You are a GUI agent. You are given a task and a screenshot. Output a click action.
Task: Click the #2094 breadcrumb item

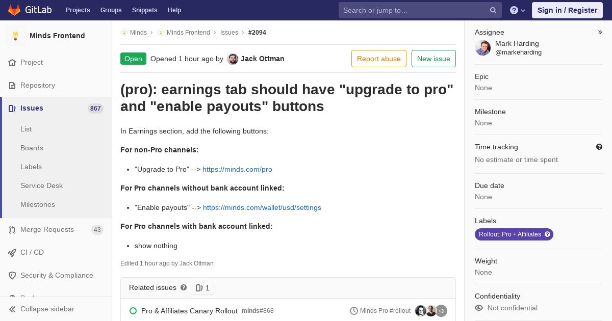pos(257,33)
